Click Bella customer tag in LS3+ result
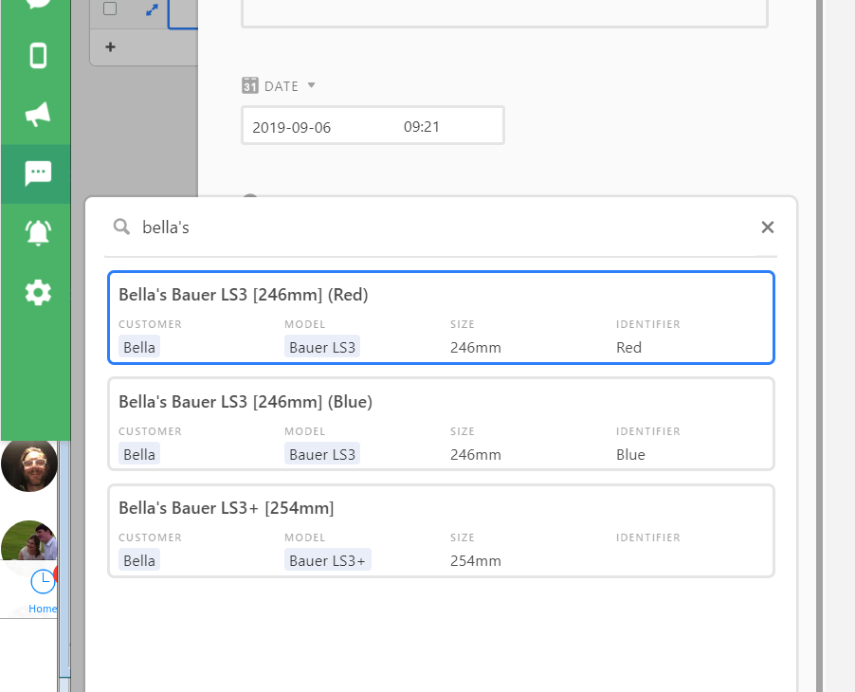 139,560
